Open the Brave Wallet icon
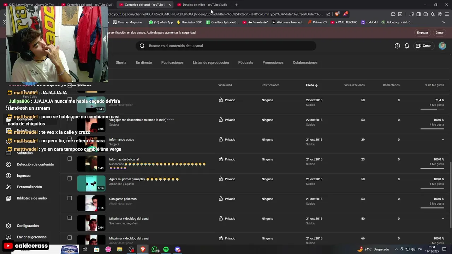452x254 pixels. pyautogui.click(x=426, y=14)
